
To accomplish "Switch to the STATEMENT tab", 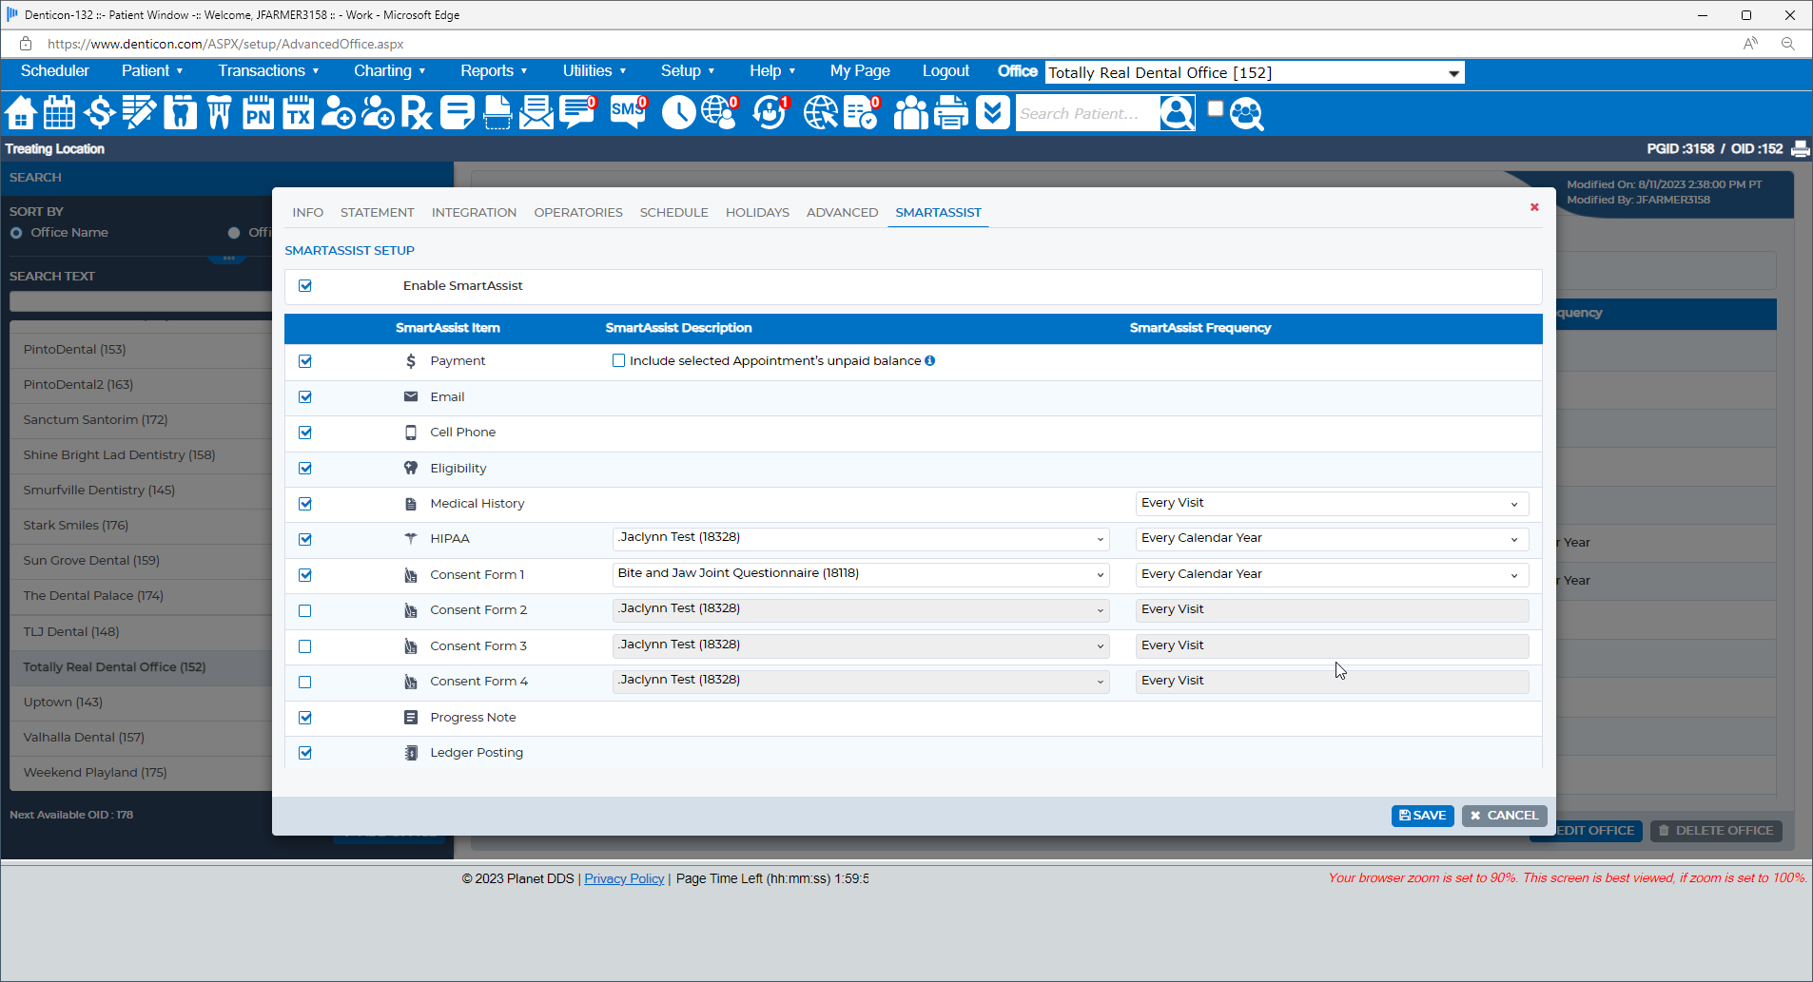I will point(378,212).
